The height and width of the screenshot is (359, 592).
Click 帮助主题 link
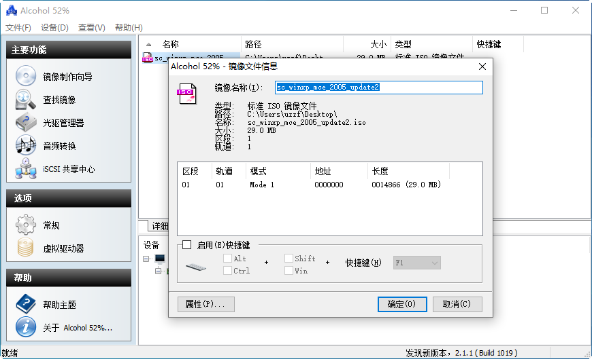[59, 305]
